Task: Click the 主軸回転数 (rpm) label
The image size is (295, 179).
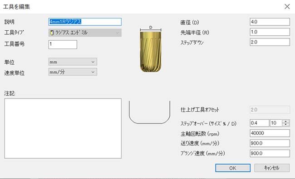Action: (200, 134)
